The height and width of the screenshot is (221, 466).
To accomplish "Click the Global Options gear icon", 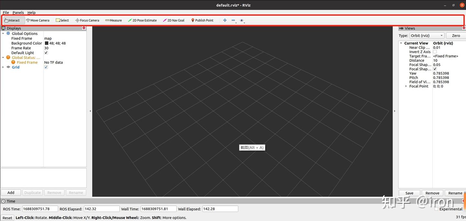I will pyautogui.click(x=8, y=33).
